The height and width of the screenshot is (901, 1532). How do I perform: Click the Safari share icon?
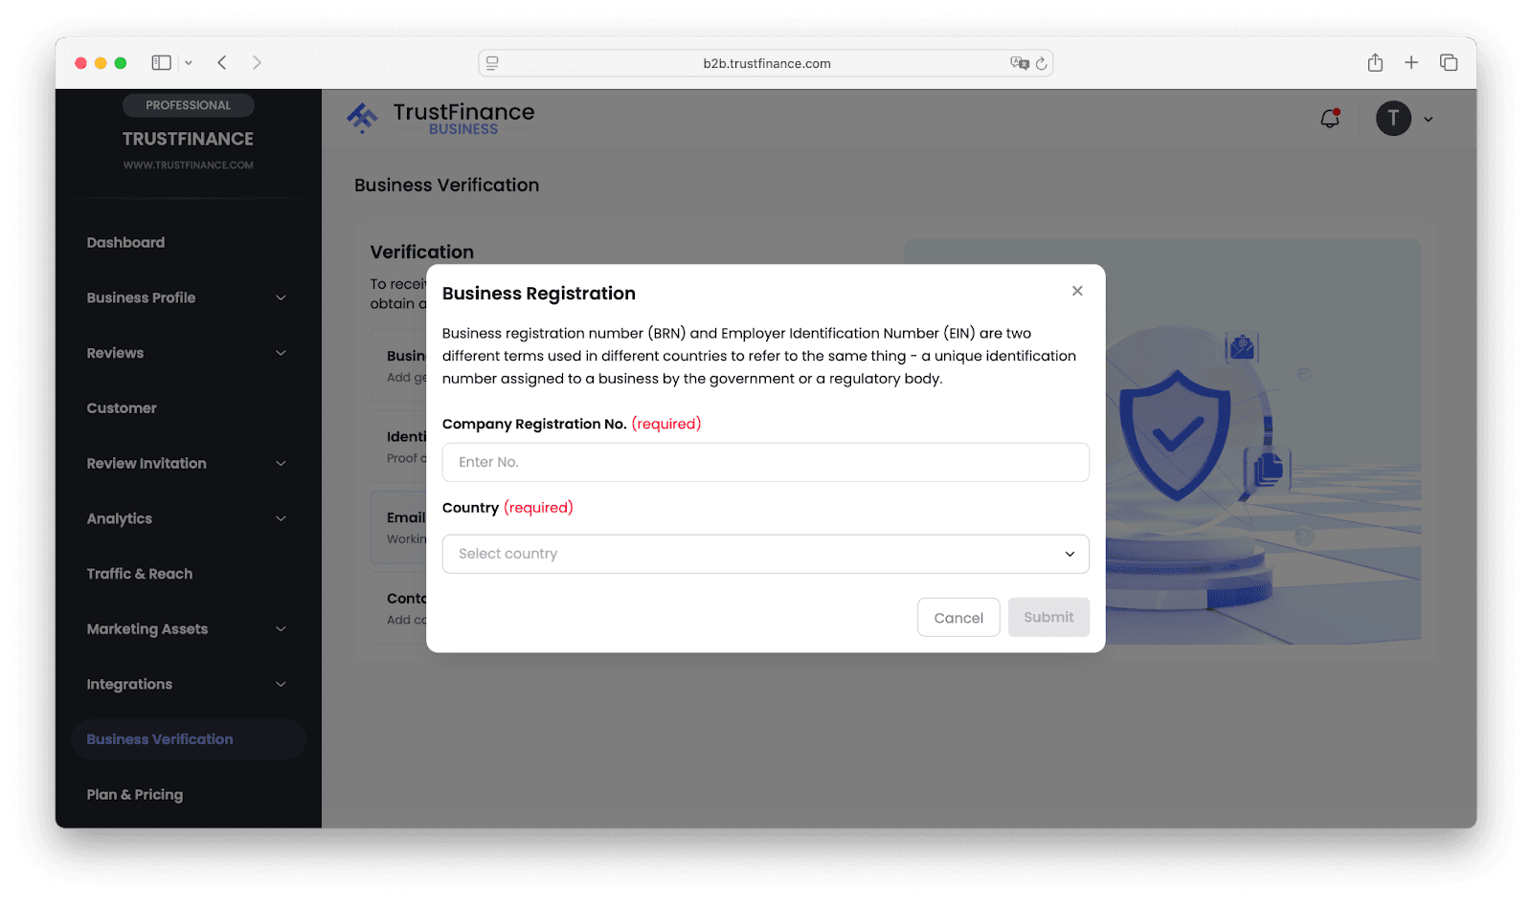click(x=1375, y=63)
